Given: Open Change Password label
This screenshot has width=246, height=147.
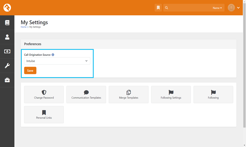Looking at the screenshot, I should [44, 98].
